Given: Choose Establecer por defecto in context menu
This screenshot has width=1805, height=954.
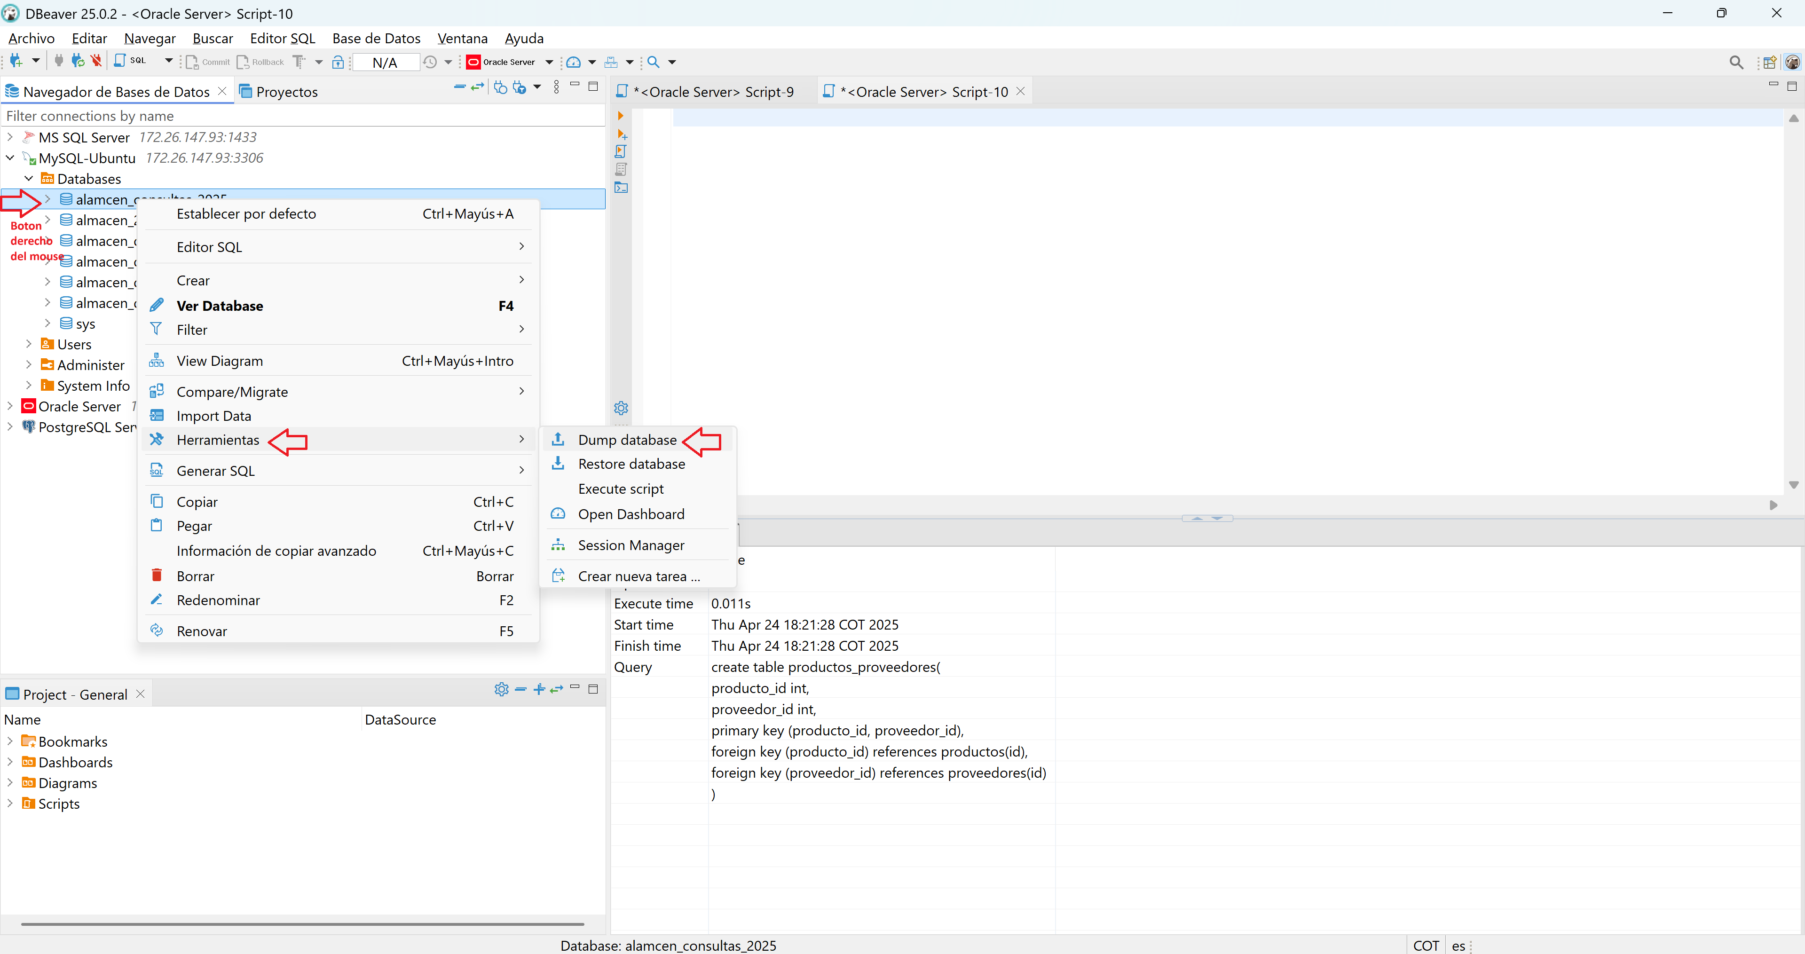Looking at the screenshot, I should pyautogui.click(x=339, y=214).
